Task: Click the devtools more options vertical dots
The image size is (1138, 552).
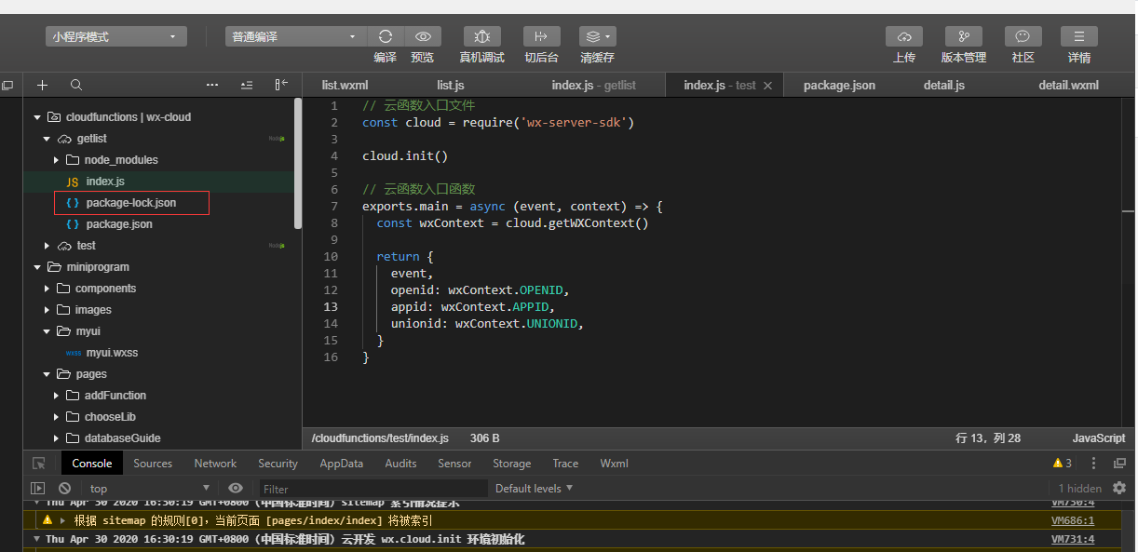Action: point(1094,464)
